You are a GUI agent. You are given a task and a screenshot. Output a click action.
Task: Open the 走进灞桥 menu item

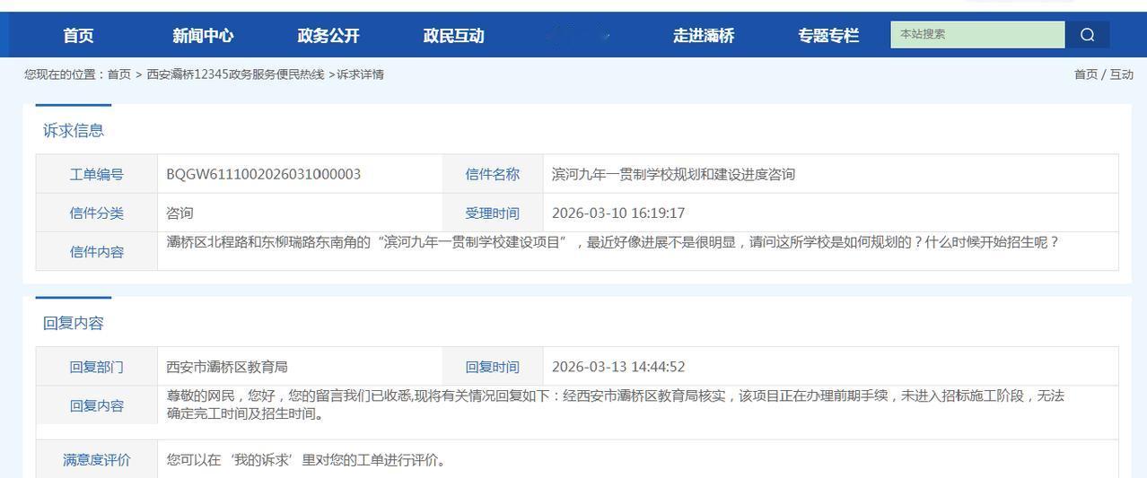pyautogui.click(x=704, y=36)
